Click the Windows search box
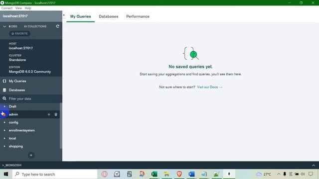This screenshot has width=319, height=179. tap(55, 174)
